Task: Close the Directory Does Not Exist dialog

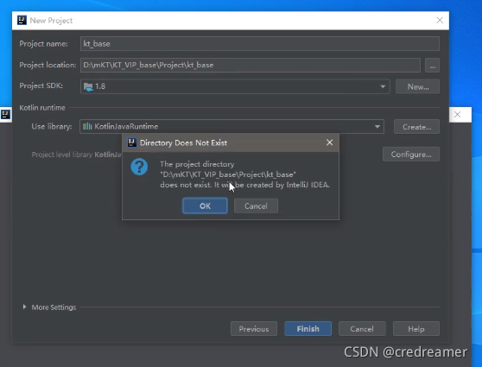Action: point(329,142)
